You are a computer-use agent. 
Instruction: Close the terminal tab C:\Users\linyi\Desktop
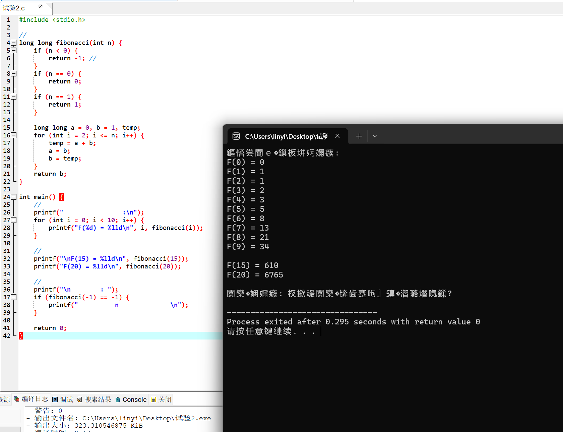[337, 136]
